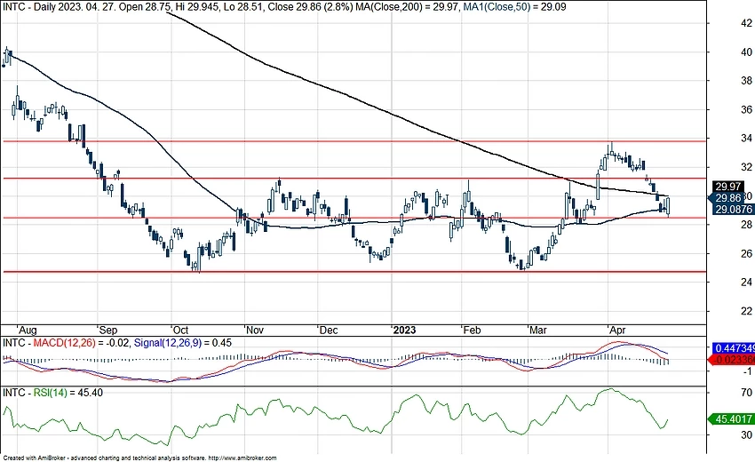Click the -0.023360 MACD value label

[x=733, y=360]
